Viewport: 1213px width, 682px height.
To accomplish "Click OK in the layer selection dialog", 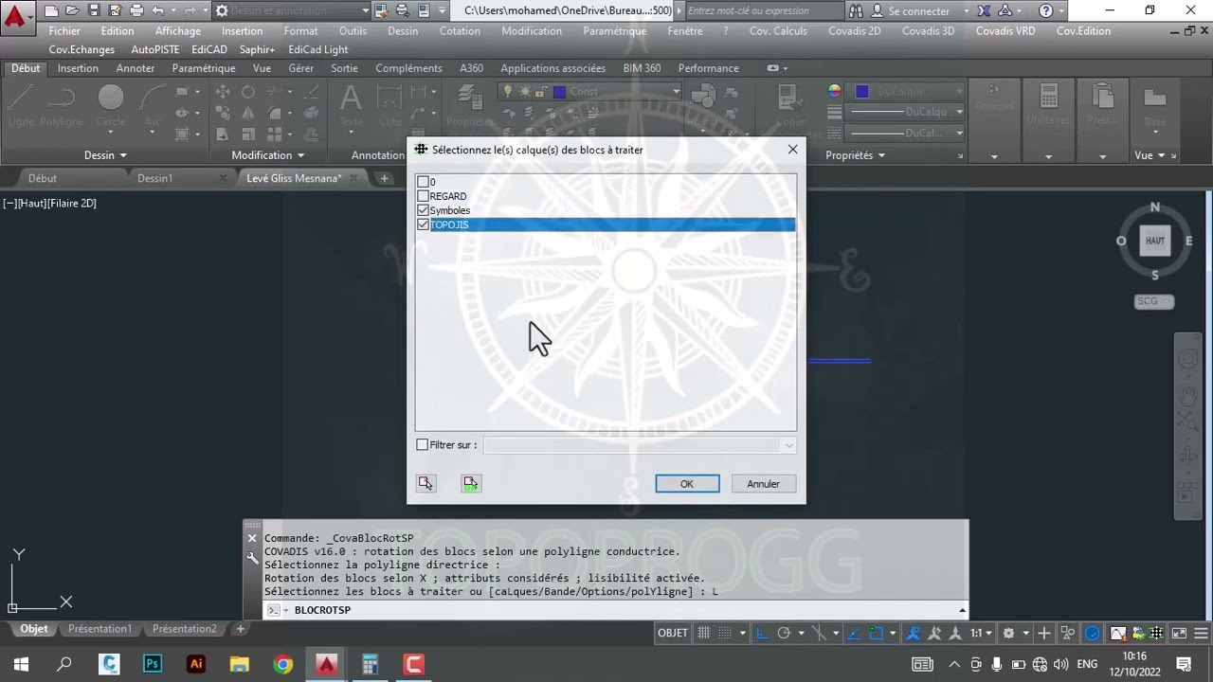I will pos(687,484).
